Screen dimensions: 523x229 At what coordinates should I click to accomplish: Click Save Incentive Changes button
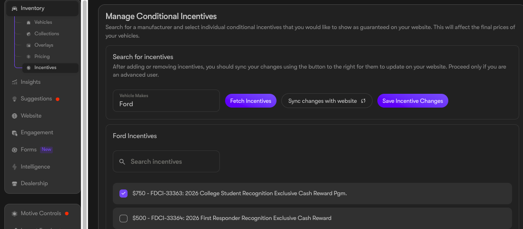[413, 101]
